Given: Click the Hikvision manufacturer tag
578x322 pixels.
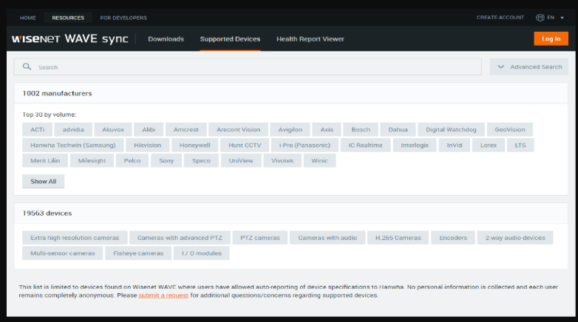Looking at the screenshot, I should pyautogui.click(x=147, y=145).
